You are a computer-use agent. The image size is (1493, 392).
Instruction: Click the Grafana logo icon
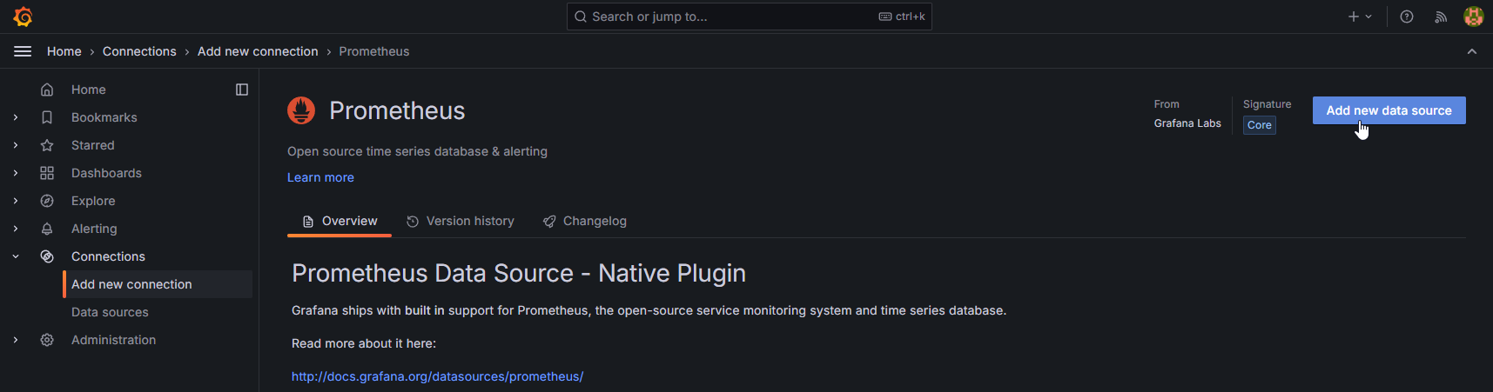click(x=23, y=17)
